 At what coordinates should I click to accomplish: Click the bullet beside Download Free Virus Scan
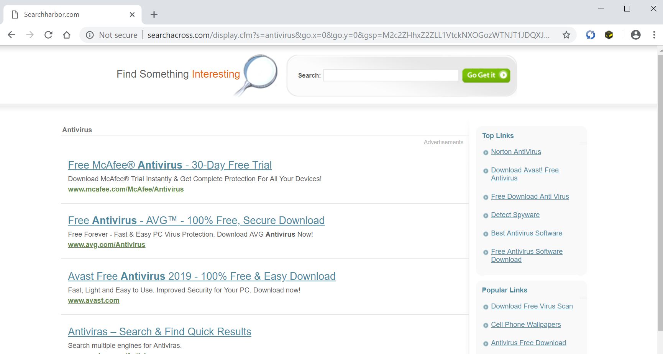click(486, 307)
